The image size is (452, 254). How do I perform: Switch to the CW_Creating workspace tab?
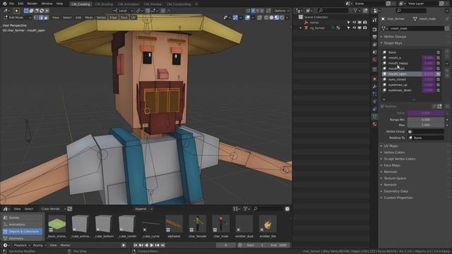point(81,4)
